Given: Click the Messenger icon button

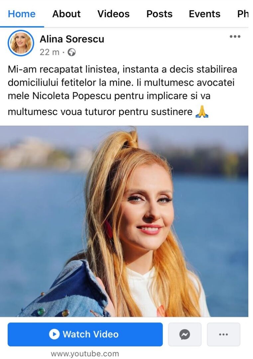Looking at the screenshot, I should 185,334.
